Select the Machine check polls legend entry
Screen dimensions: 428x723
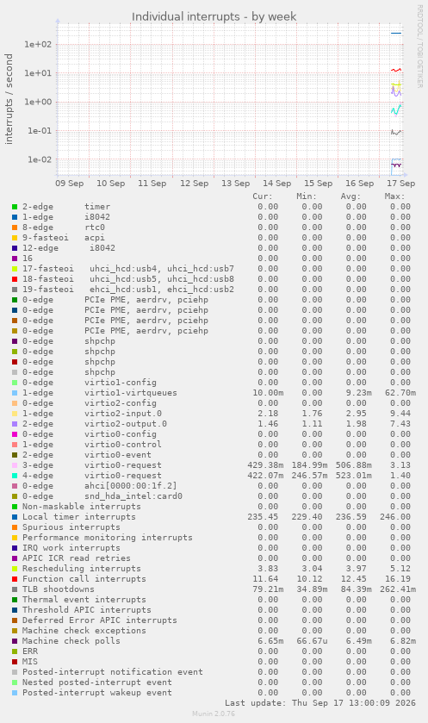click(x=71, y=641)
